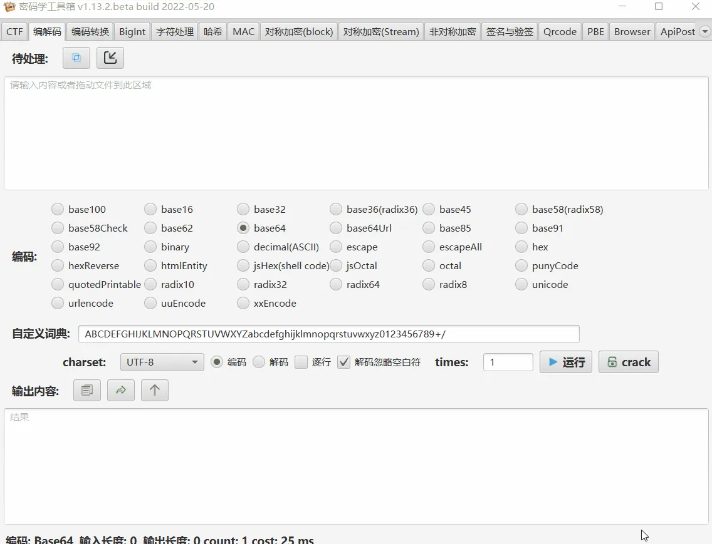This screenshot has width=712, height=544.
Task: Switch to the BigInt tab
Action: point(132,32)
